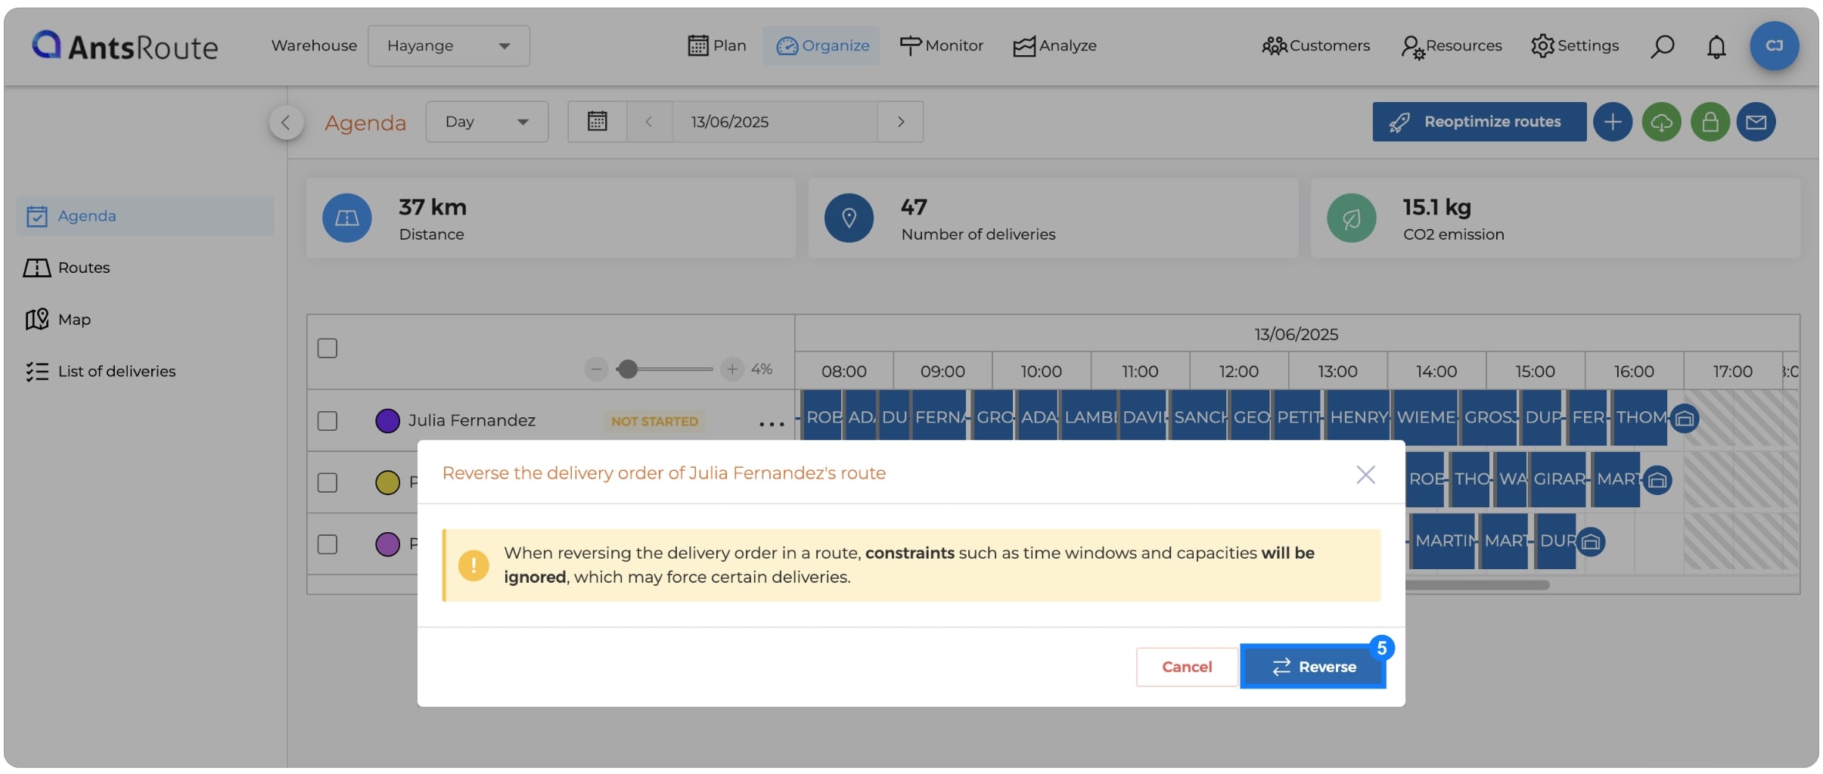Screen dimensions: 1823x774
Task: Click Cancel in the dialog
Action: point(1187,667)
